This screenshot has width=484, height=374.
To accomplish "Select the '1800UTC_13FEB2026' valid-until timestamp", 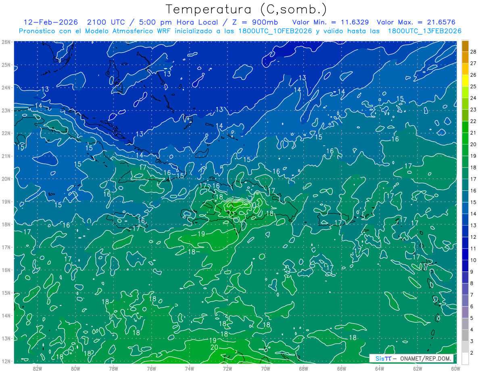I will pyautogui.click(x=425, y=31).
